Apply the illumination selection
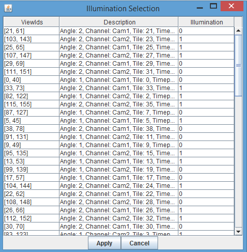Screen dimensions: 247x252 pos(104,243)
